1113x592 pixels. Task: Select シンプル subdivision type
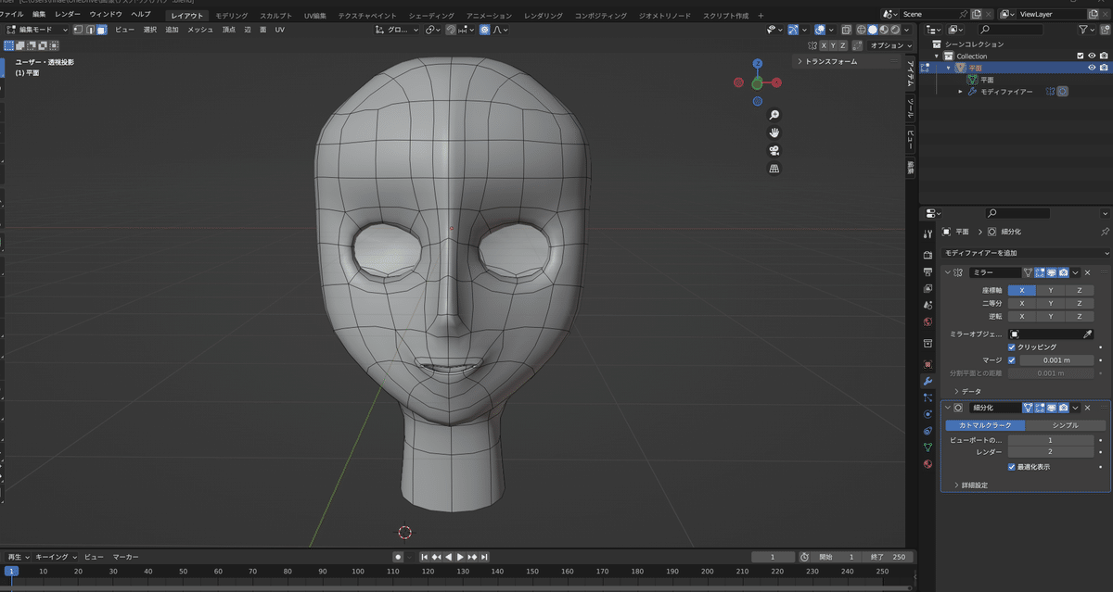1066,425
